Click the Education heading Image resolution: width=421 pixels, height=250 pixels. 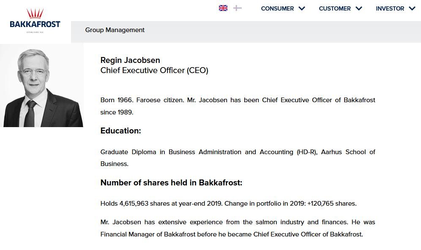tap(120, 131)
